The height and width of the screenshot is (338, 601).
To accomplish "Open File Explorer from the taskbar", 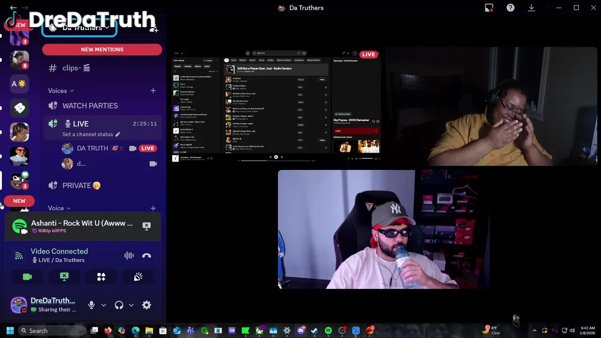I will click(149, 330).
